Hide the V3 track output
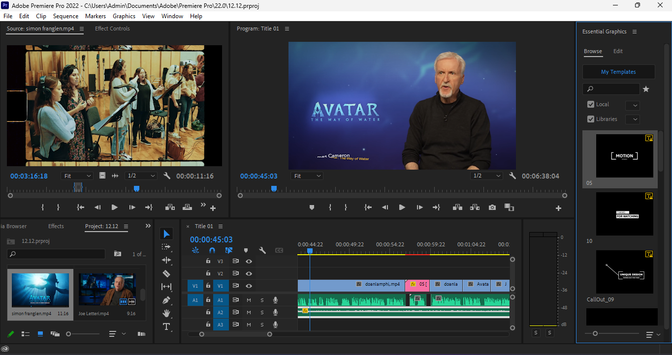The width and height of the screenshot is (672, 355). pos(249,261)
